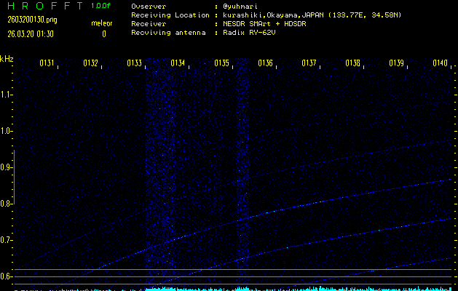
Task: Click the 1.1 frequency axis label
Action: [x=7, y=95]
